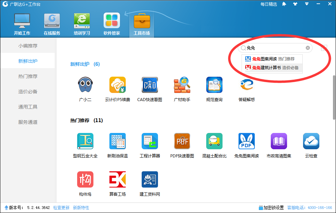Open 新版特性 link

(81, 208)
